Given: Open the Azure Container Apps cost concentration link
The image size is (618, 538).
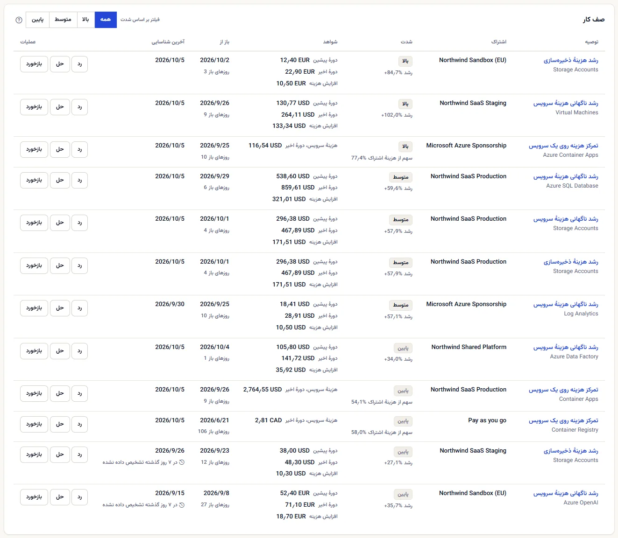Looking at the screenshot, I should pyautogui.click(x=563, y=146).
